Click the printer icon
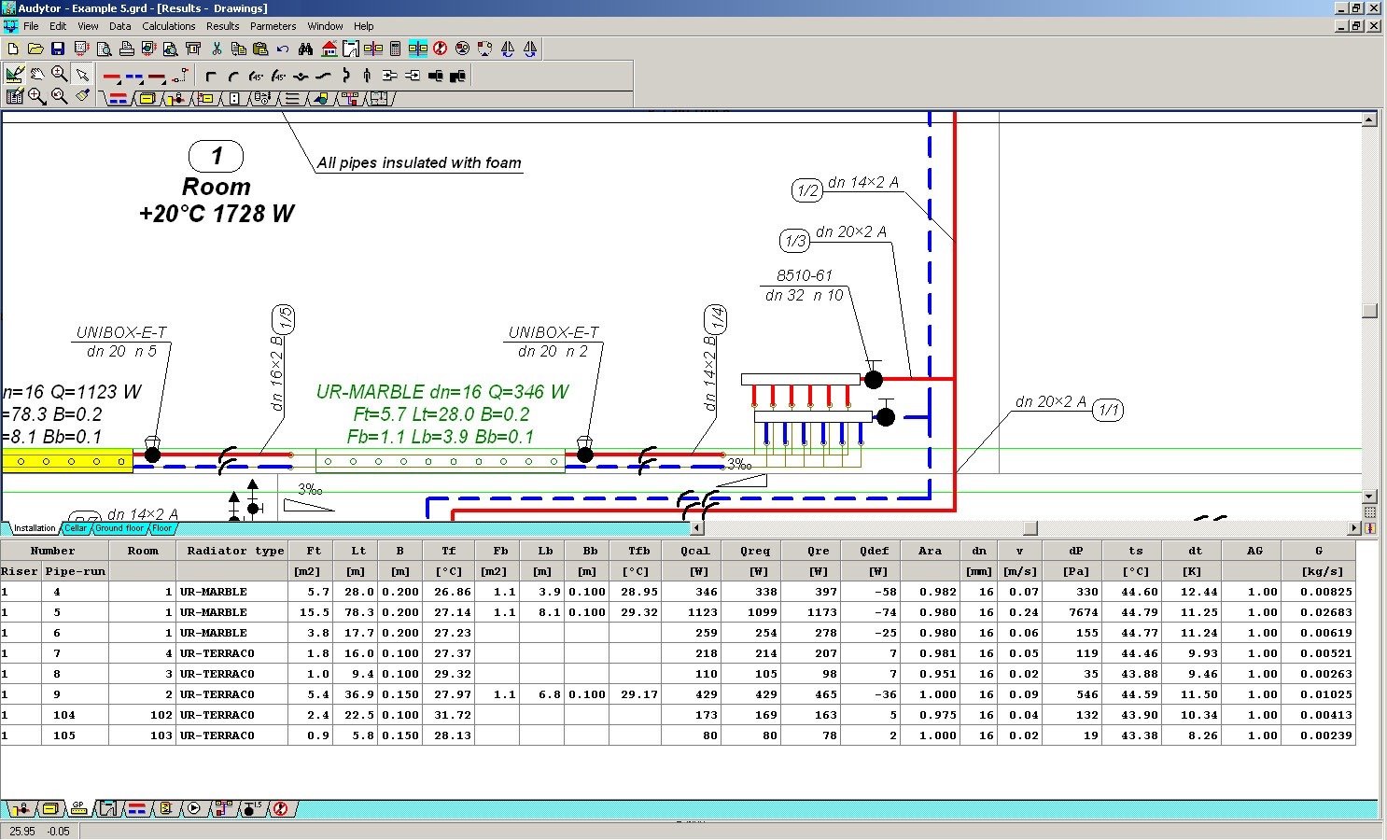The width and height of the screenshot is (1387, 840). coord(127,49)
